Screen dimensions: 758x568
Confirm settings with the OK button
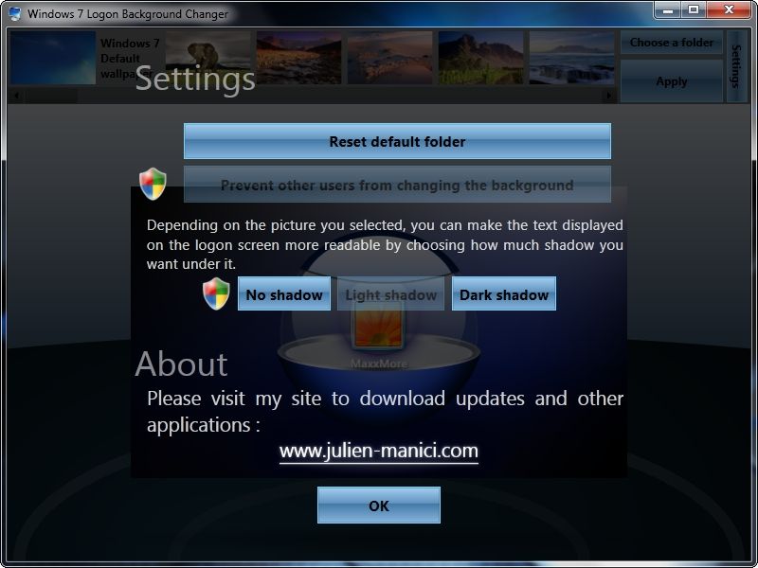[378, 506]
